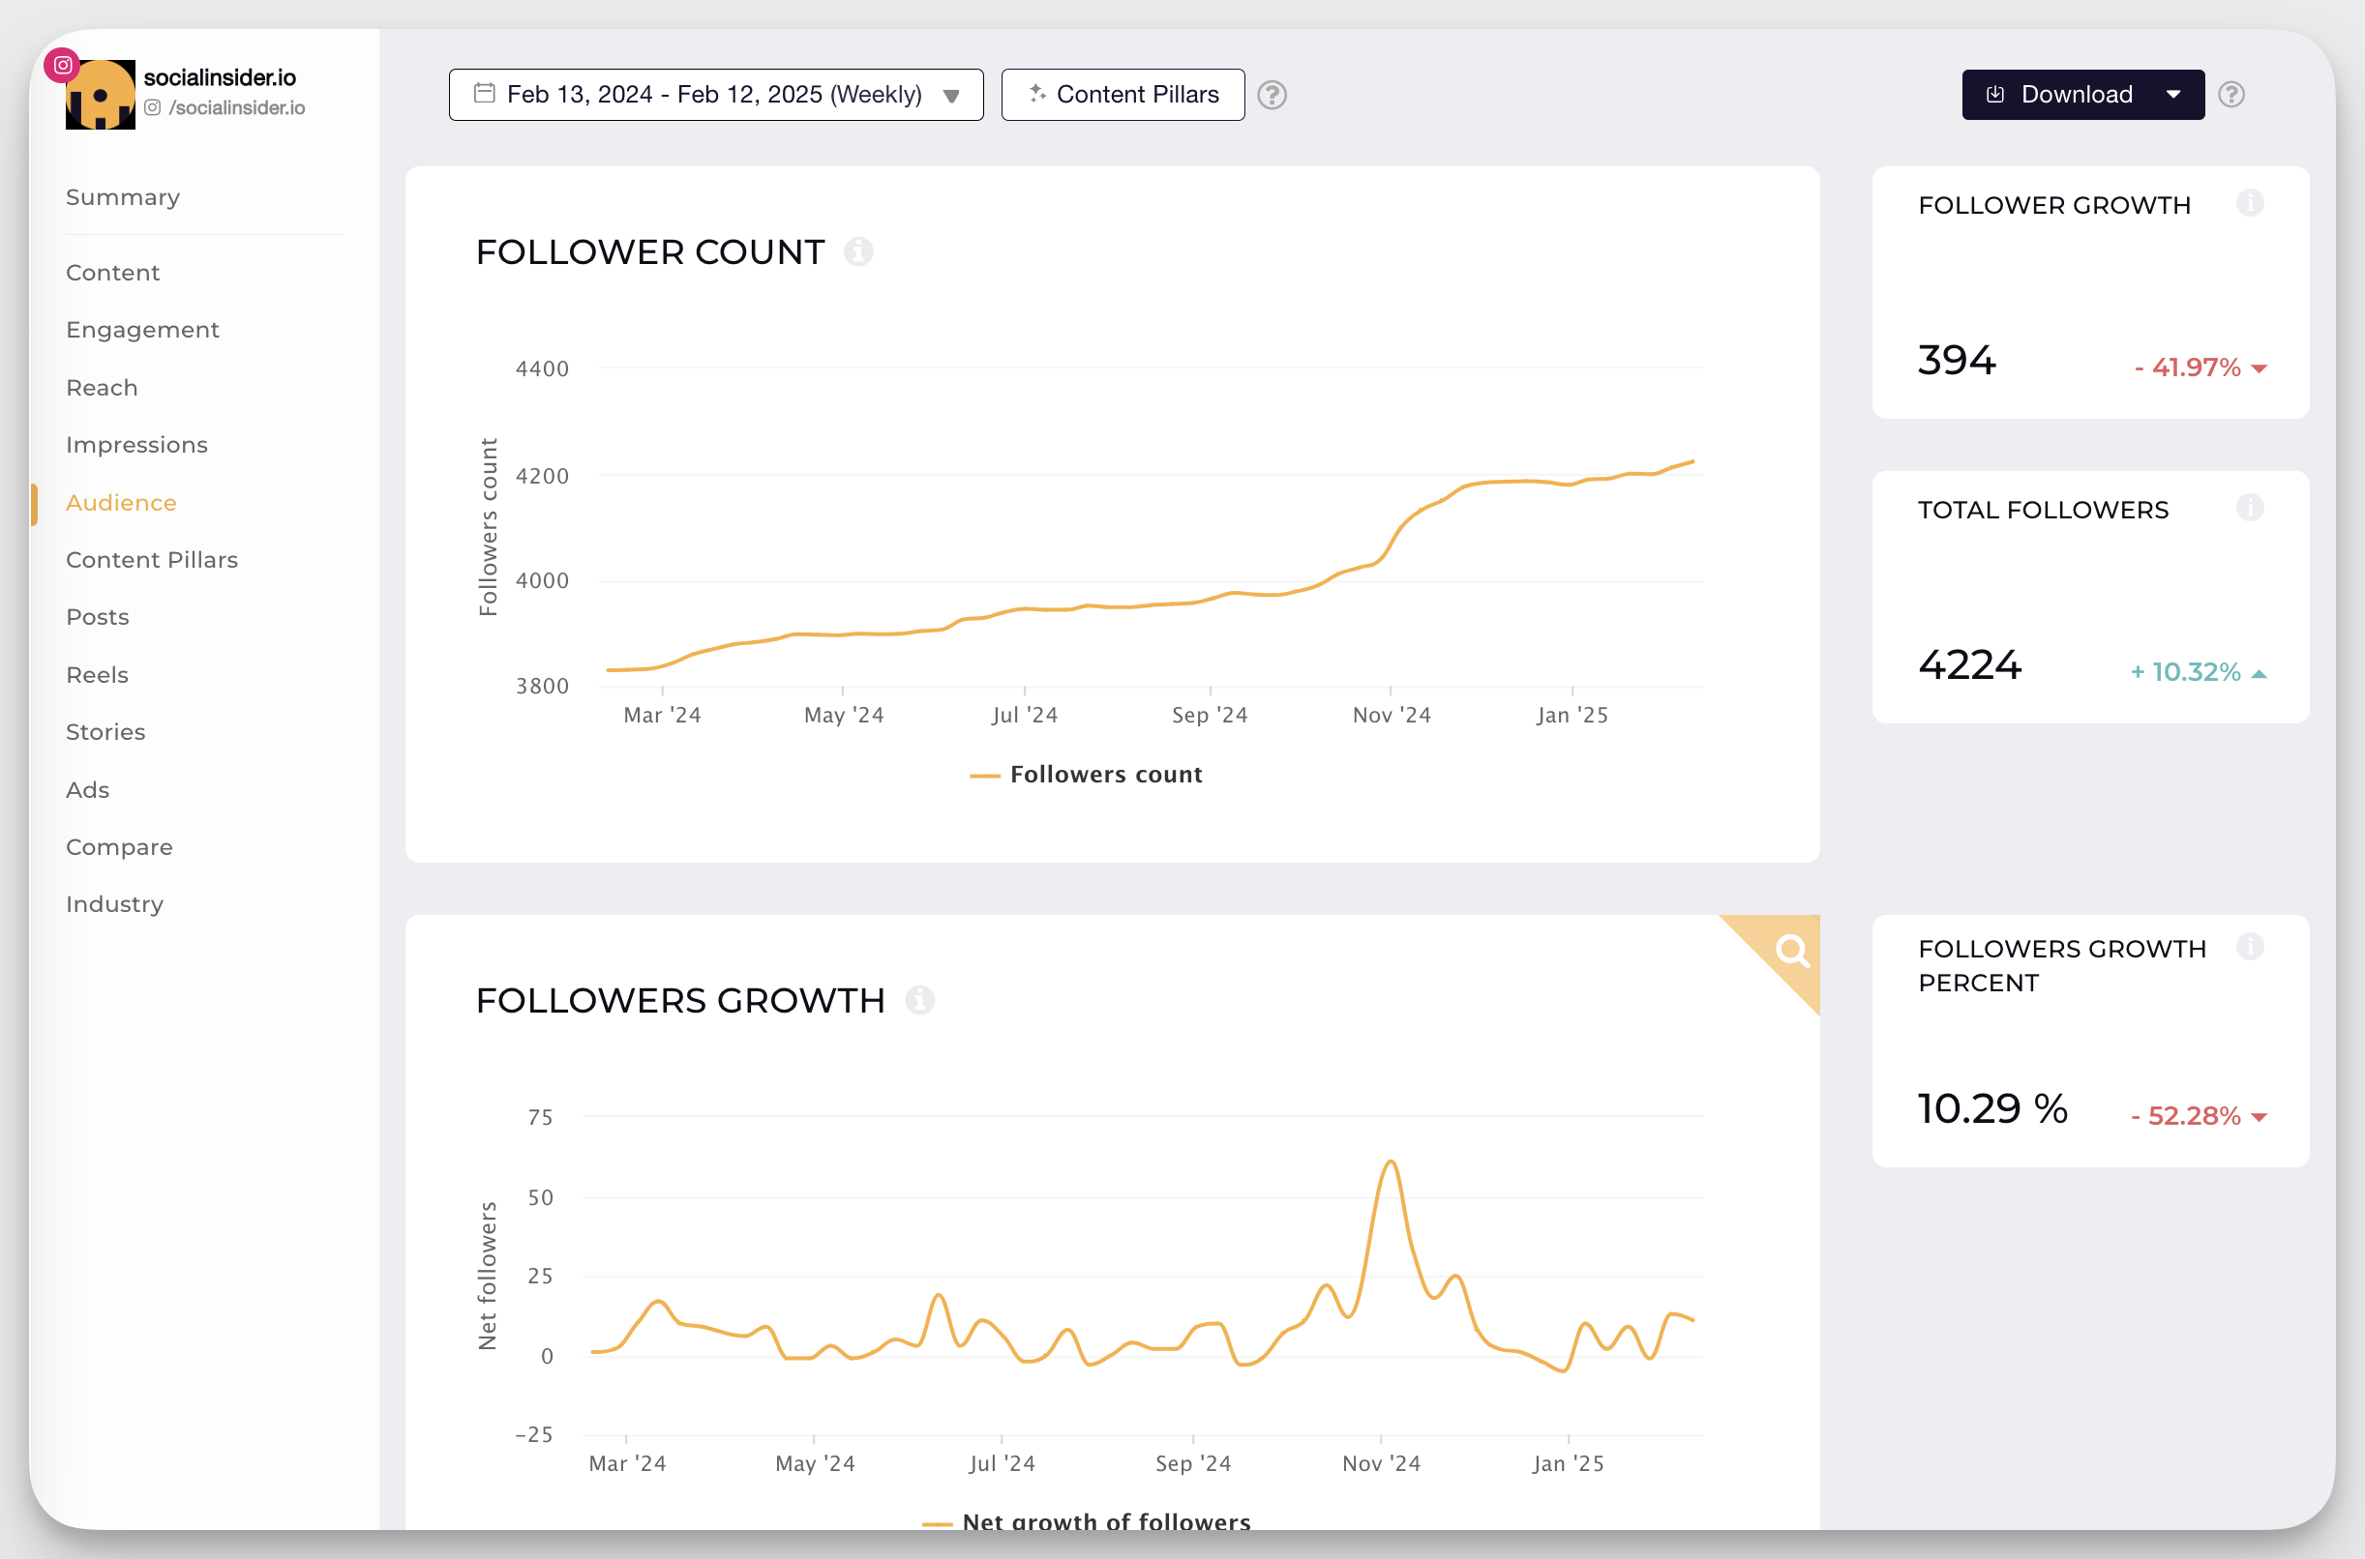Click the magnifier zoom icon on growth chart
2365x1559 pixels.
[1792, 950]
